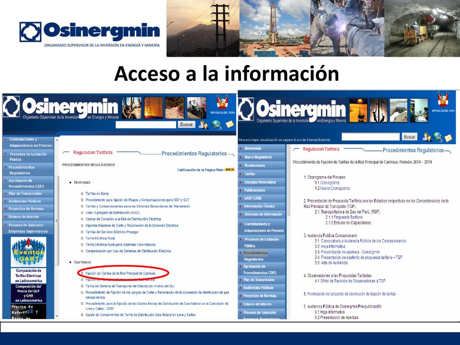460x345 pixels.
Task: Open Tarifas del Servicio Eléctrico Prepago link
Action: [112, 232]
